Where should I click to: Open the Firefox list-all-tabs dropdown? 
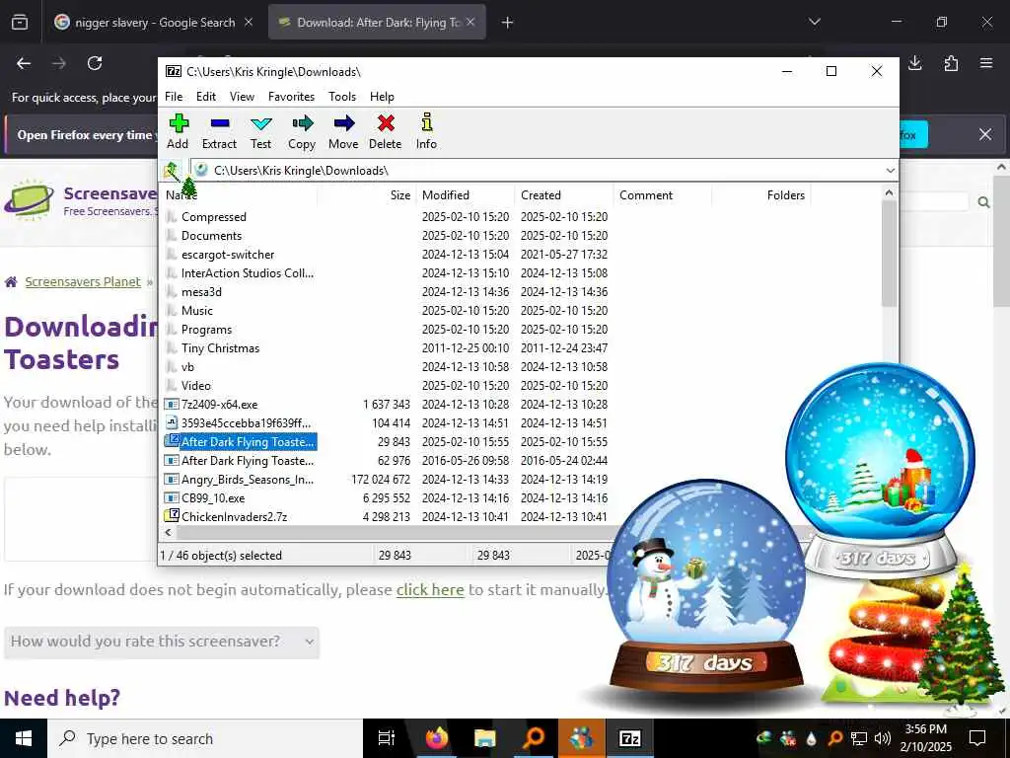click(814, 22)
